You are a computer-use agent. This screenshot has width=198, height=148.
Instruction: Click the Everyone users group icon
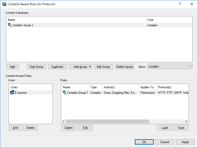[12, 93]
